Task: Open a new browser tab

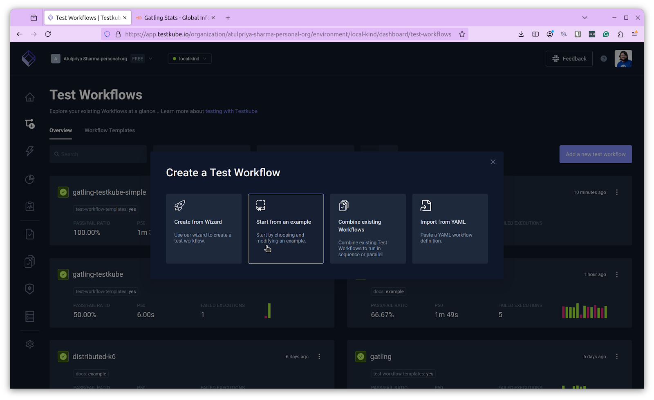Action: 228,18
